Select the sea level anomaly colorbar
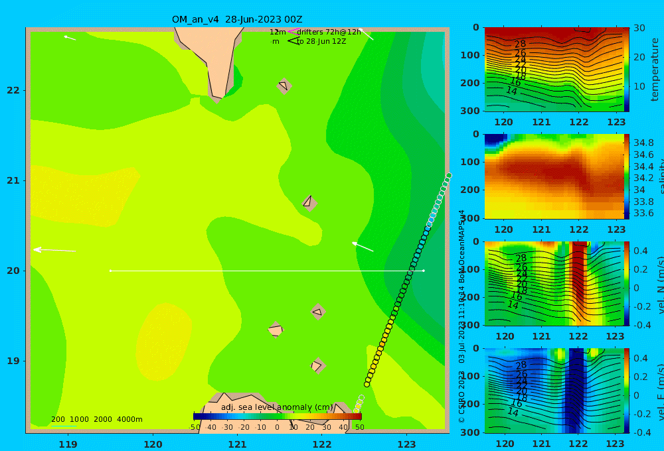664x451 pixels. [278, 417]
